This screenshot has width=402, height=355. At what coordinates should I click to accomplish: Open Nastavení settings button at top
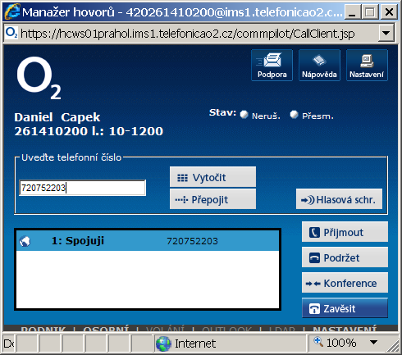coord(367,66)
